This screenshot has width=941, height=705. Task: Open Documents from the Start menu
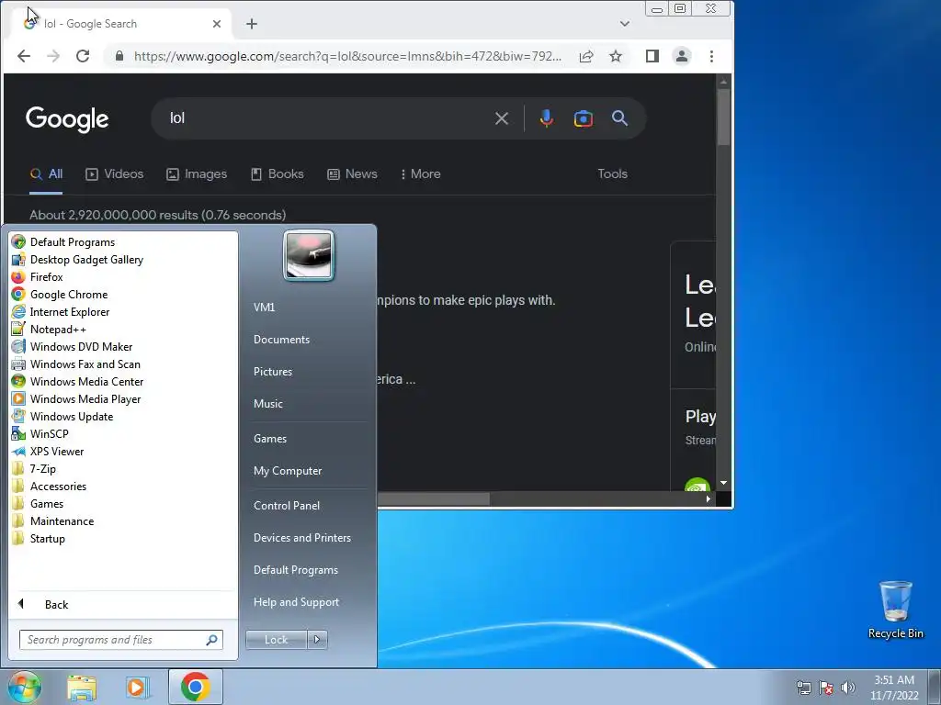281,340
